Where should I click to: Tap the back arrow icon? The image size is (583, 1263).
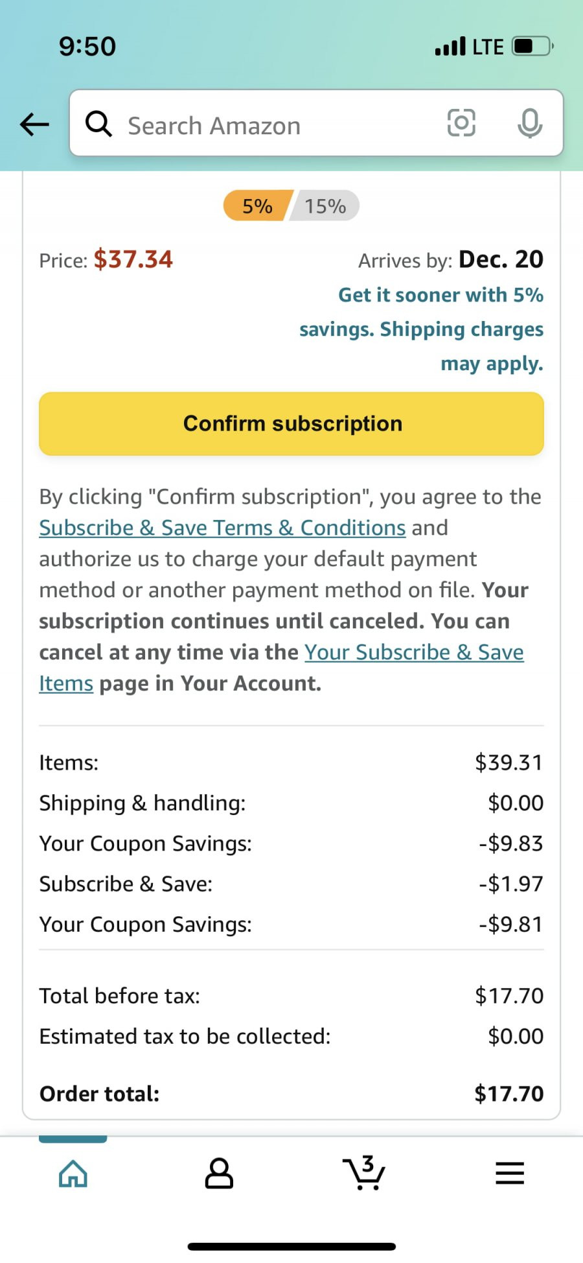(34, 124)
